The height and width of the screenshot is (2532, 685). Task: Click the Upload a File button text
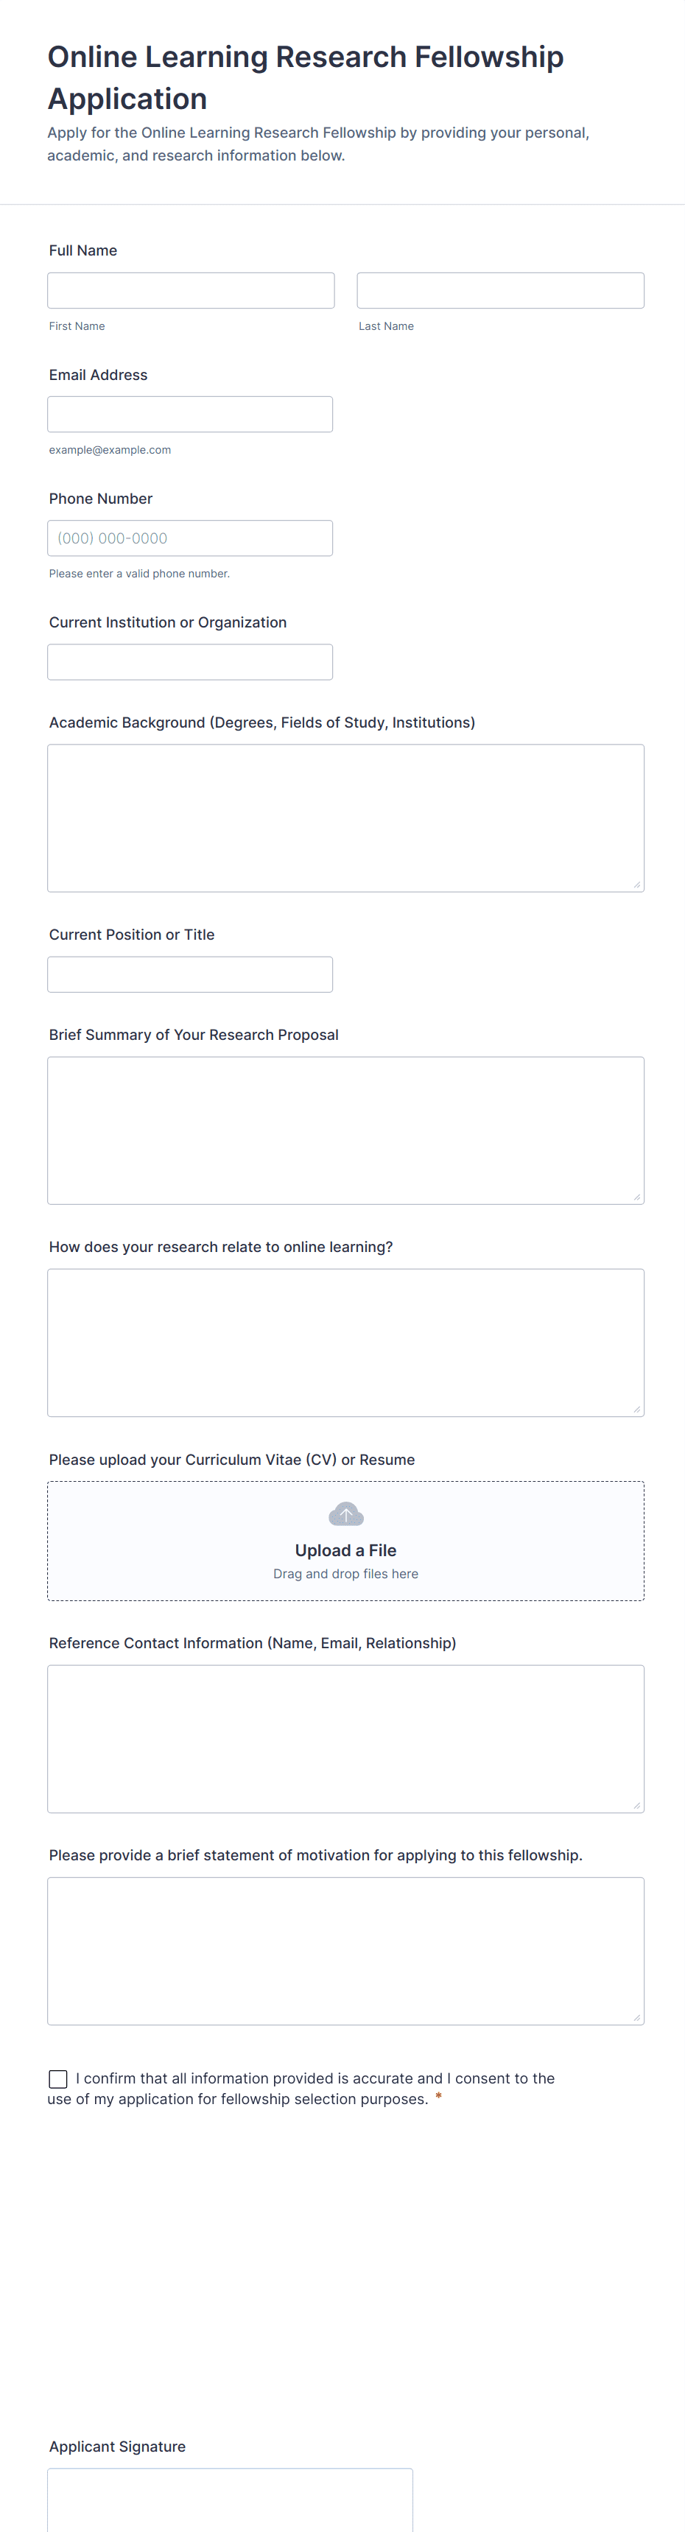click(345, 1550)
